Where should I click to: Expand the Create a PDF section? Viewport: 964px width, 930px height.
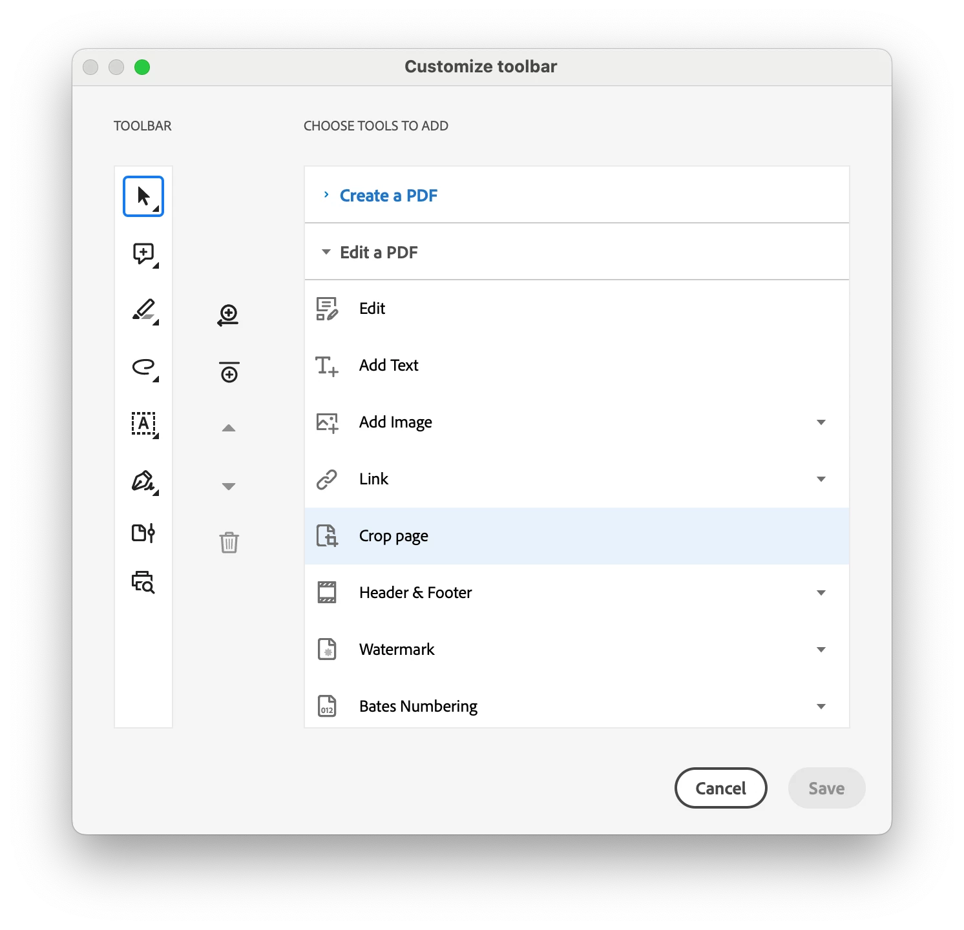(326, 194)
